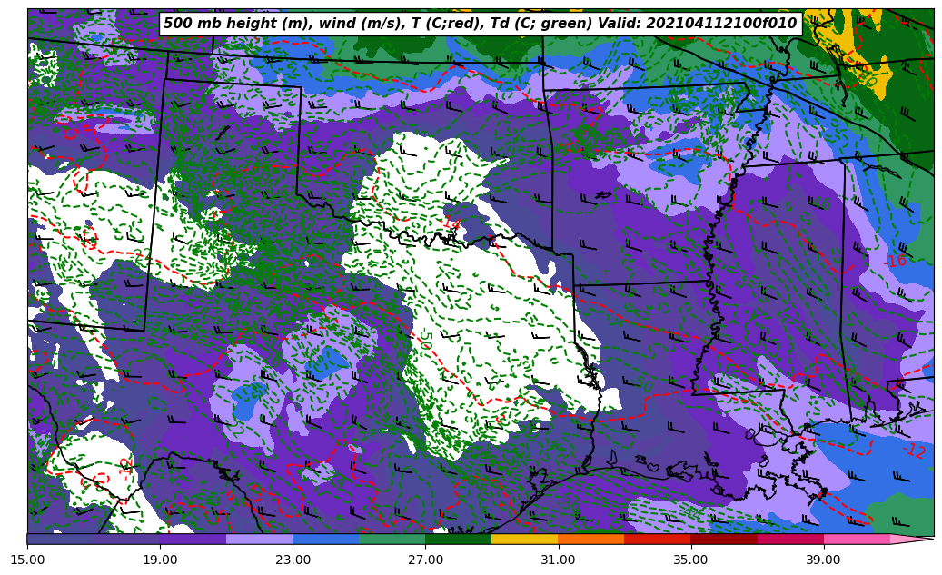Click the dark maroon colorbar segment
This screenshot has width=942, height=575.
[724, 539]
